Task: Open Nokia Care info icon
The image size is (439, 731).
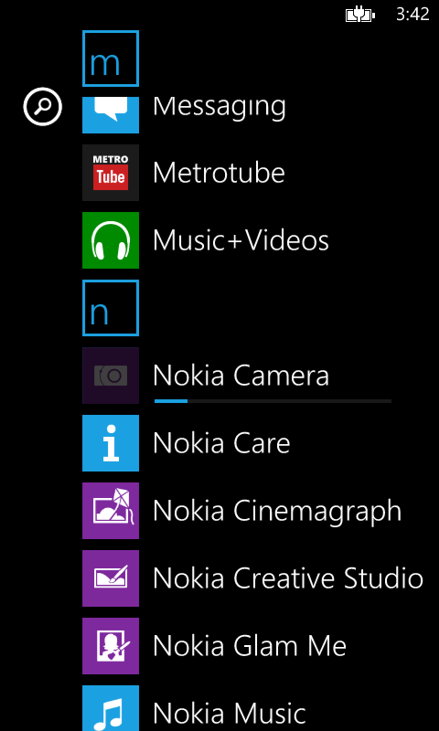Action: tap(111, 443)
